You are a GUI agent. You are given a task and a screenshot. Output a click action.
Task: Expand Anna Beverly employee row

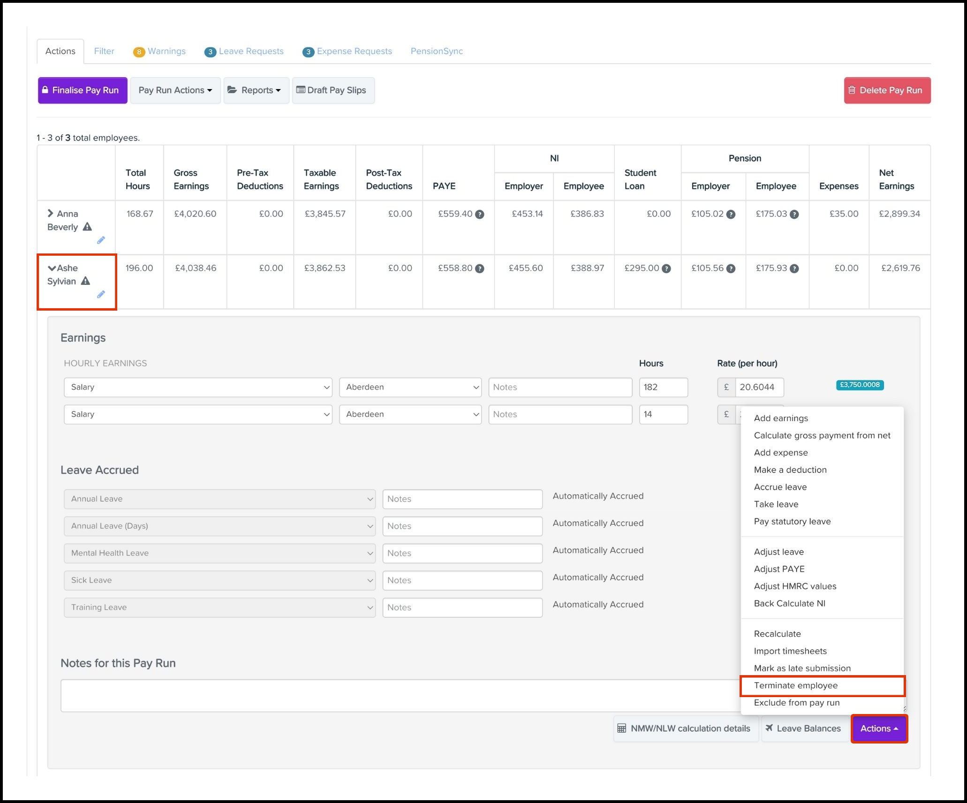pos(51,214)
